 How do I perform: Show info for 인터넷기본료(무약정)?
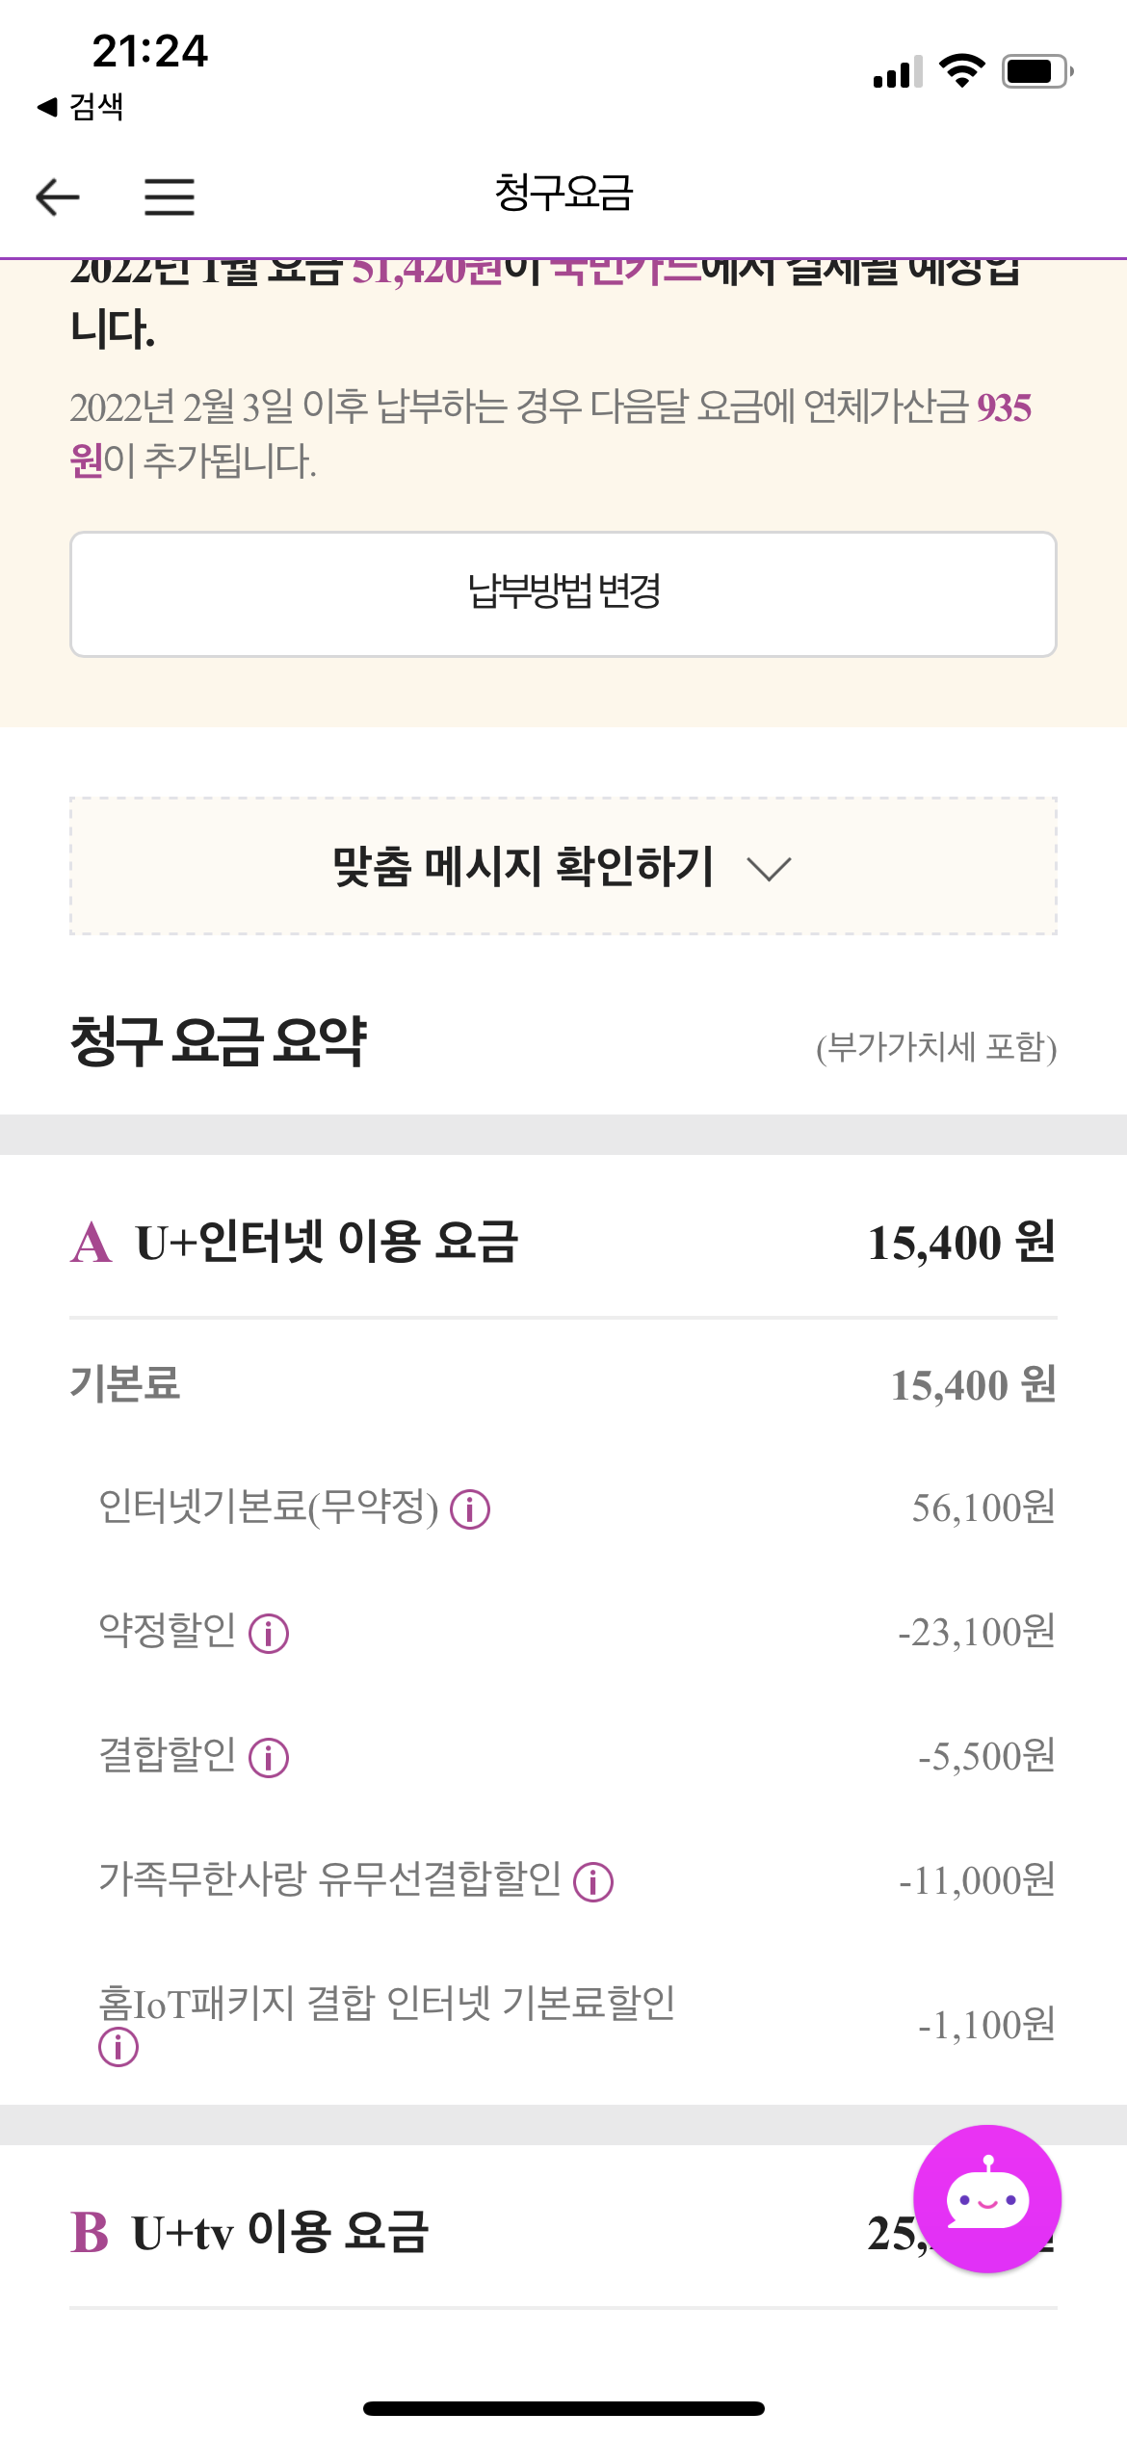pos(470,1508)
